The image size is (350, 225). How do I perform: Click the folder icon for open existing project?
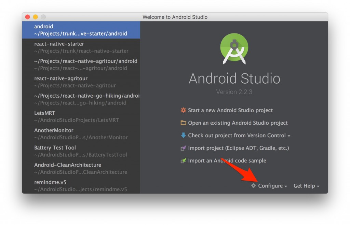[x=183, y=123]
